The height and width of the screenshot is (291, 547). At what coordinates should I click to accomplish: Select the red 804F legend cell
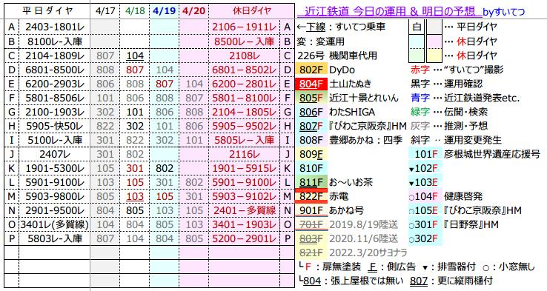coord(311,84)
